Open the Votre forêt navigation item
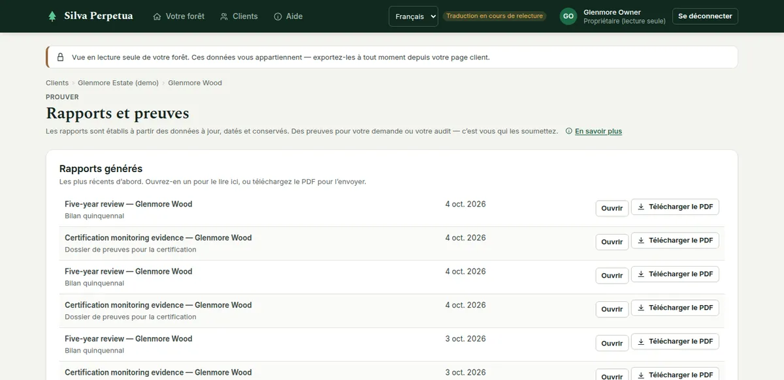784x380 pixels. pyautogui.click(x=178, y=16)
